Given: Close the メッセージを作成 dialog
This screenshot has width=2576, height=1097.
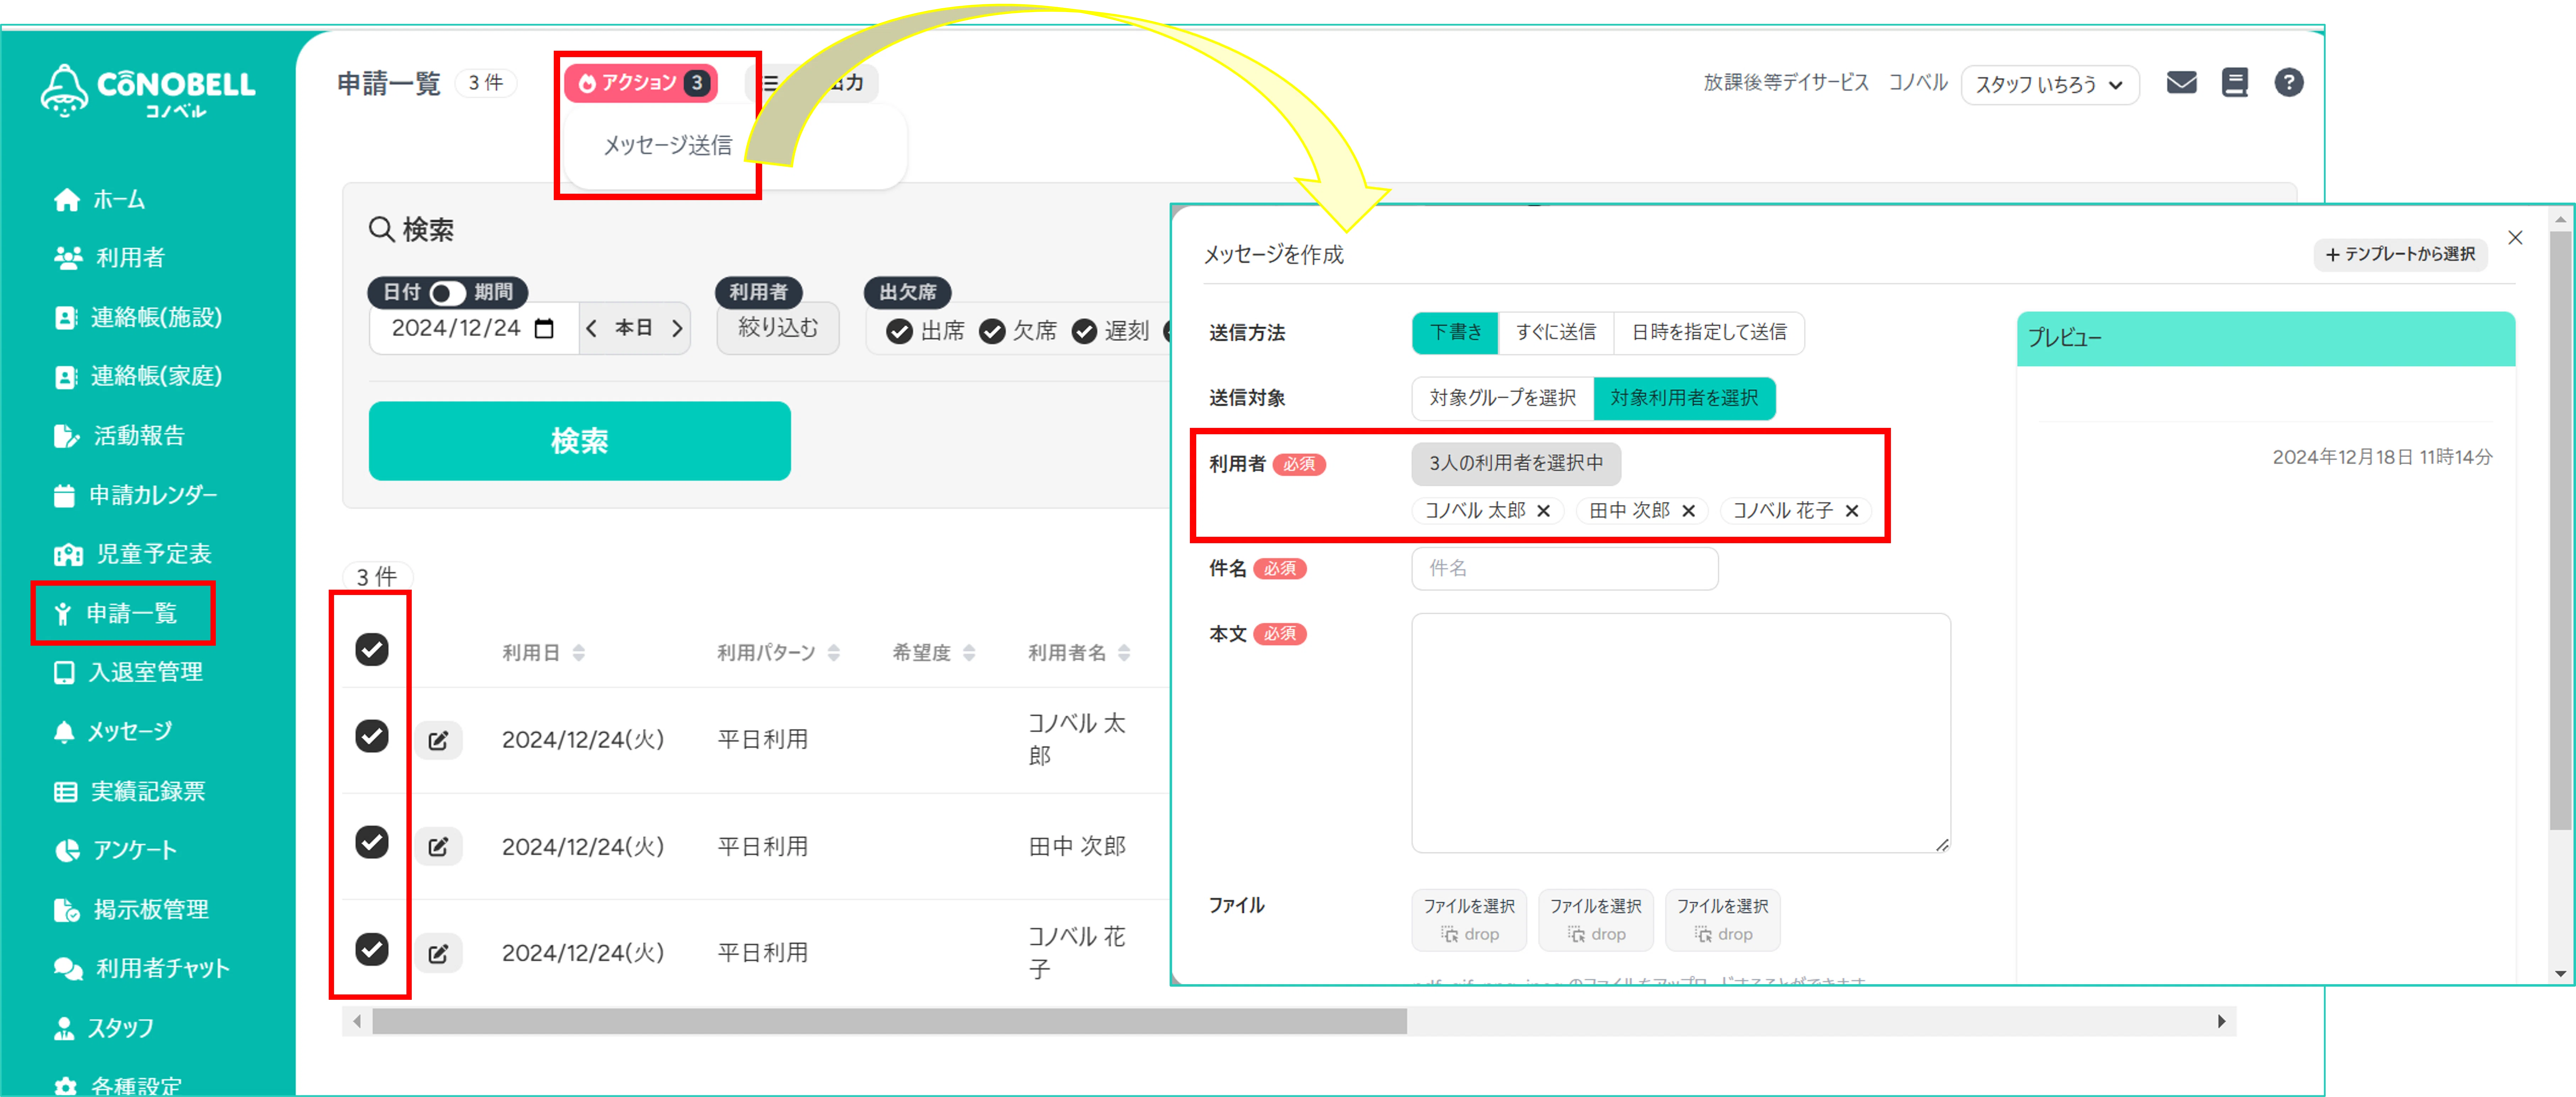Looking at the screenshot, I should coord(2515,238).
